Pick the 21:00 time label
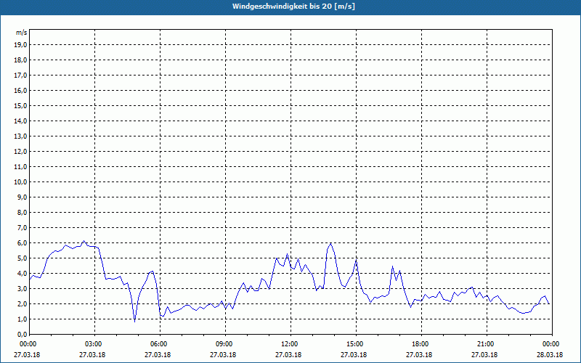The image size is (581, 363). 486,344
